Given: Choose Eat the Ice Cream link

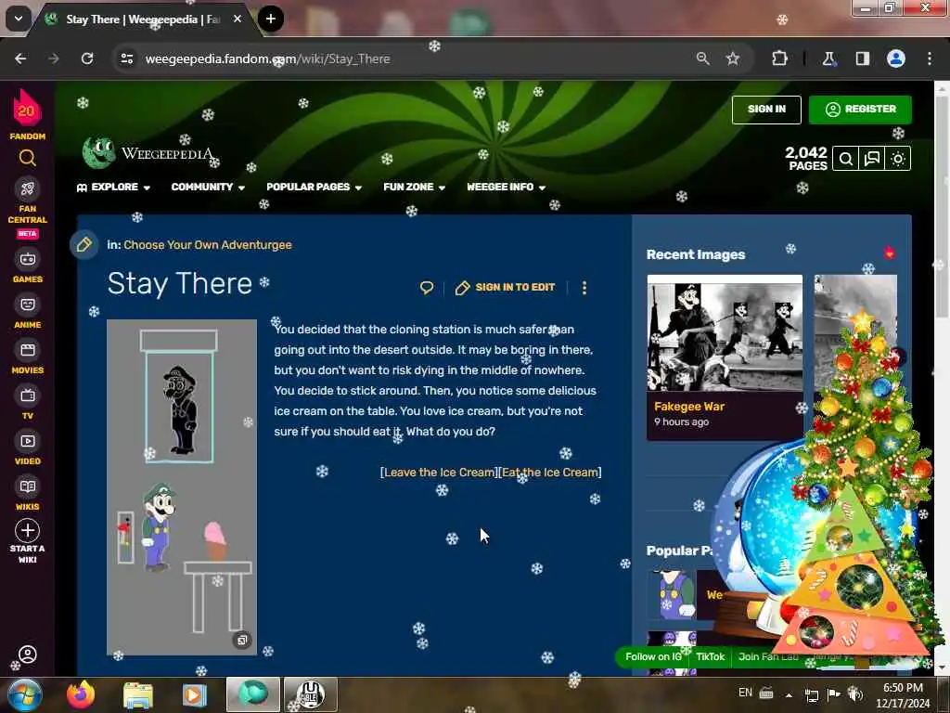Looking at the screenshot, I should tap(549, 473).
